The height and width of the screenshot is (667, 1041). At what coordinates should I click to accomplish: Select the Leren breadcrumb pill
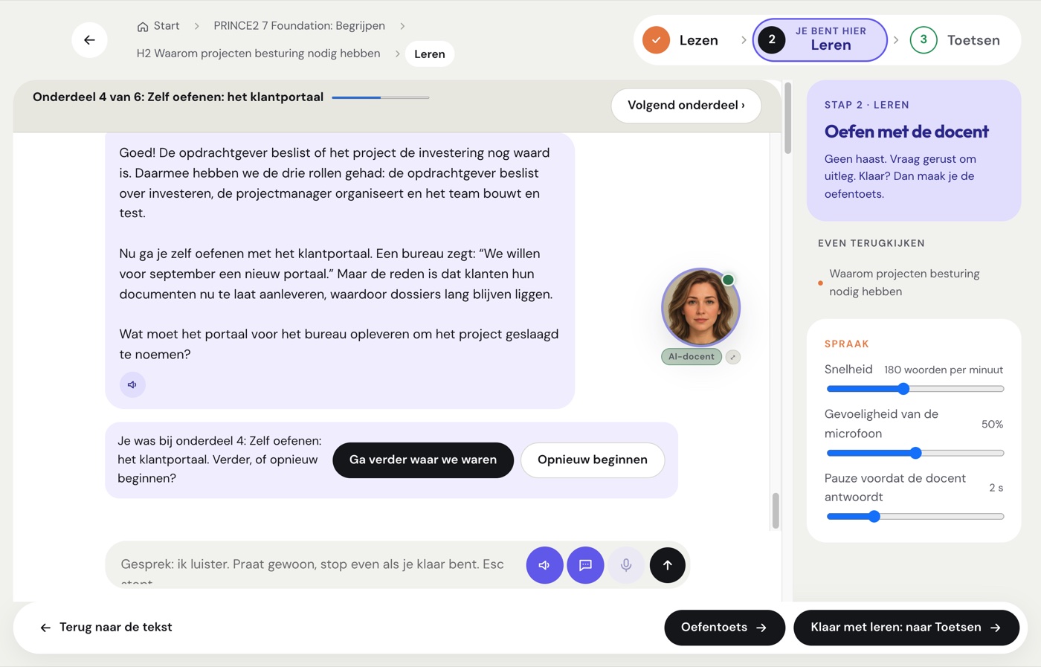430,54
